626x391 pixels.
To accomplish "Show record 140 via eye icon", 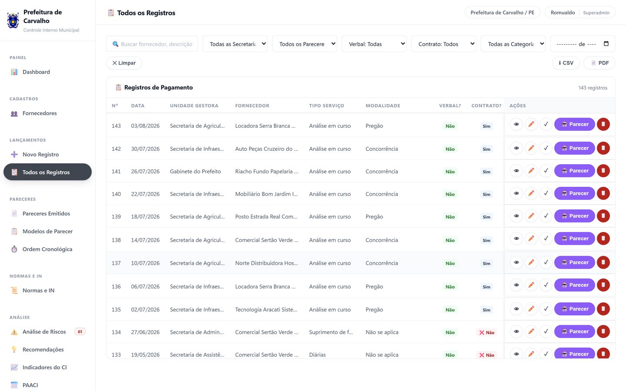I will coord(516,193).
